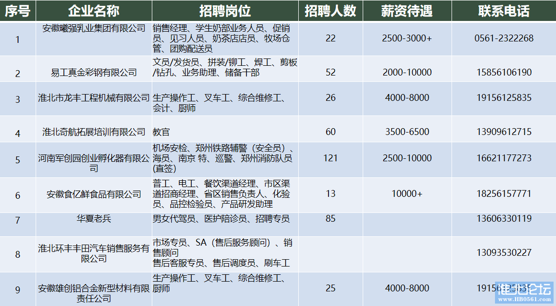Select 安徽雄创铝合金新型材料有限责任公司 cell
Screen dimensions: 556x306
[x=94, y=293]
